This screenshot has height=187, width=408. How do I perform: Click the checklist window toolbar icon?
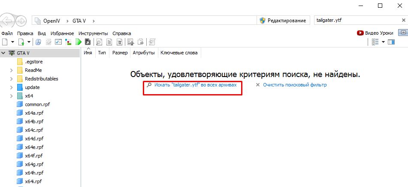click(x=58, y=42)
